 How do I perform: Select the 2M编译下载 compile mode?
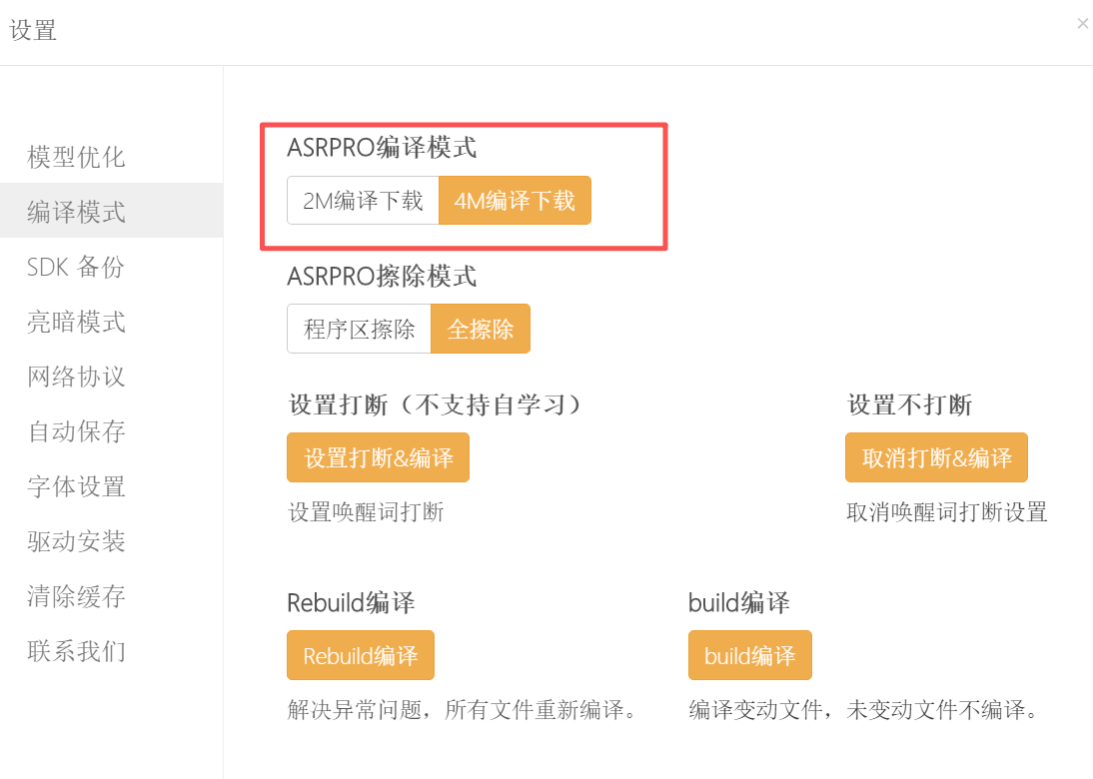362,200
